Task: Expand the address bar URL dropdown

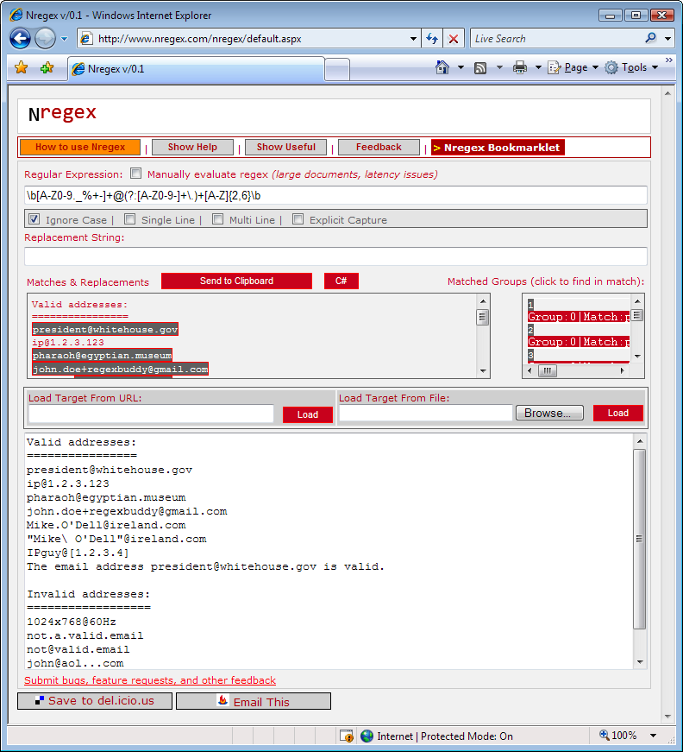Action: 413,39
